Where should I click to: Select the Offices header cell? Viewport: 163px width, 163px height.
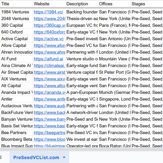point(114,4)
